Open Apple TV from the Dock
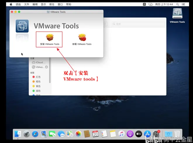Screen dimensions: 193x143 pyautogui.click(x=139, y=134)
